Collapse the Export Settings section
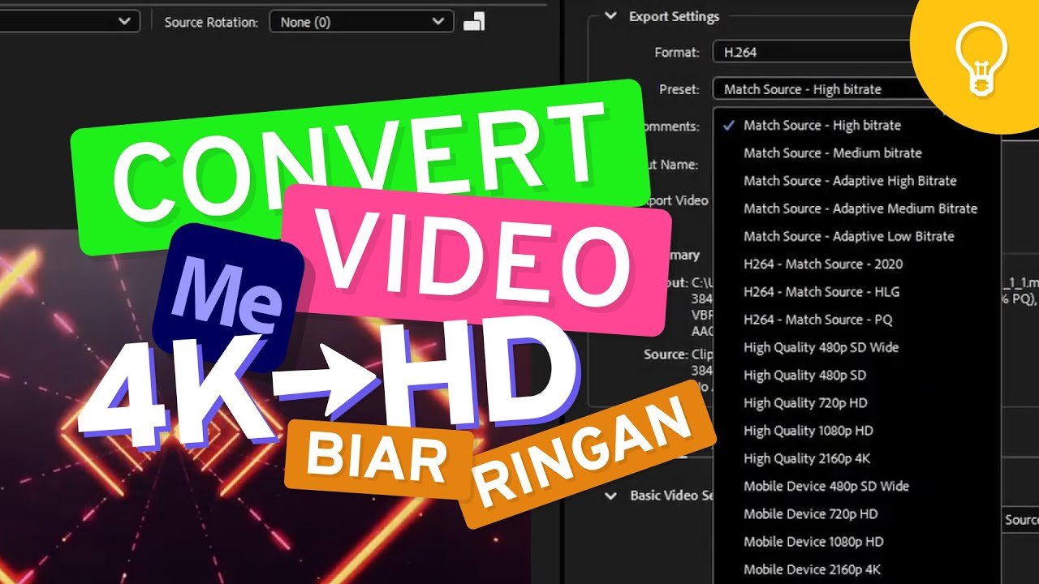1039x584 pixels. [612, 16]
